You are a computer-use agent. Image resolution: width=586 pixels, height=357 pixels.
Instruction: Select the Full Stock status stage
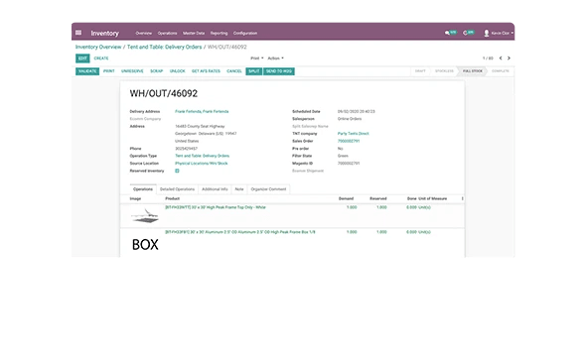(x=473, y=70)
